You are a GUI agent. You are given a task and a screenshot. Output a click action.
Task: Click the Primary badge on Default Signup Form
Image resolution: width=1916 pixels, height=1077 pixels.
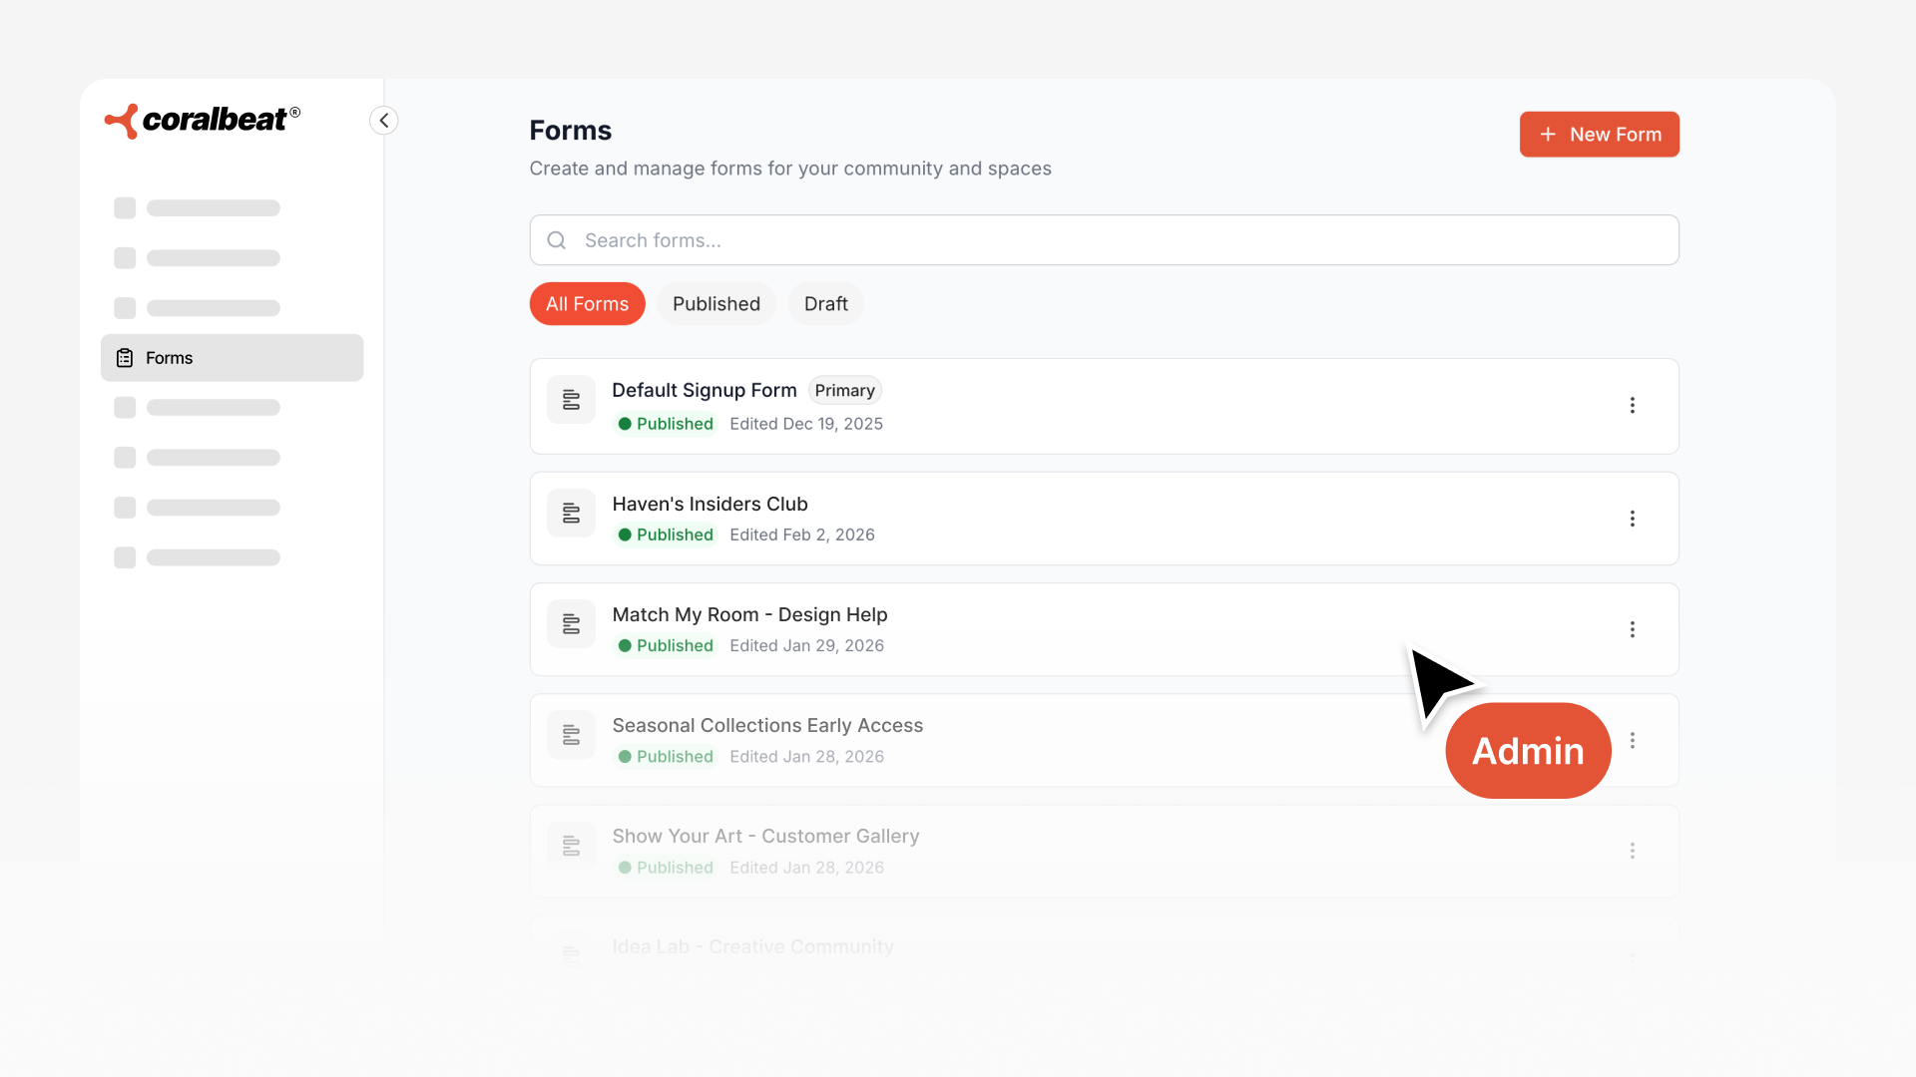[x=844, y=391]
